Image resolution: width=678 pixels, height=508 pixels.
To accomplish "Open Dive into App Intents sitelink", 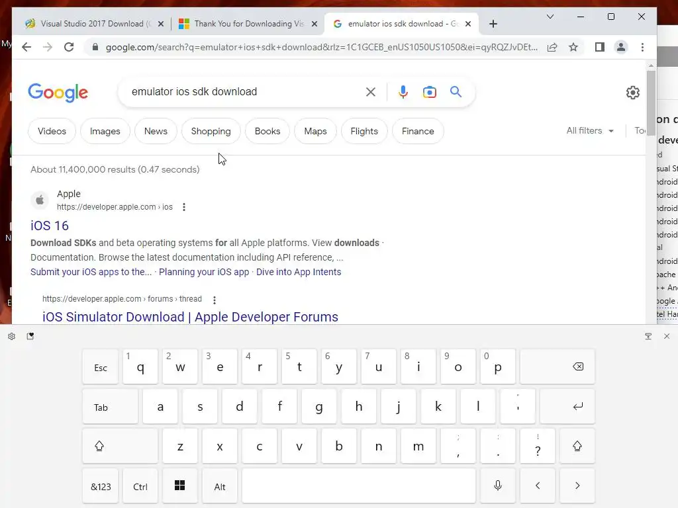I will (299, 272).
